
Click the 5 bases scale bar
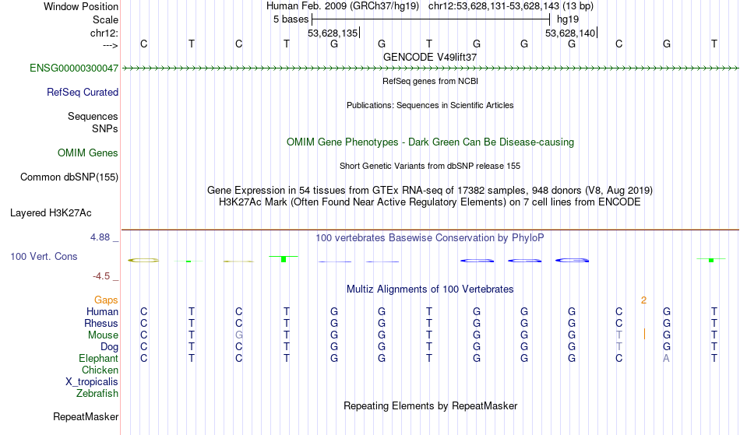click(x=431, y=19)
